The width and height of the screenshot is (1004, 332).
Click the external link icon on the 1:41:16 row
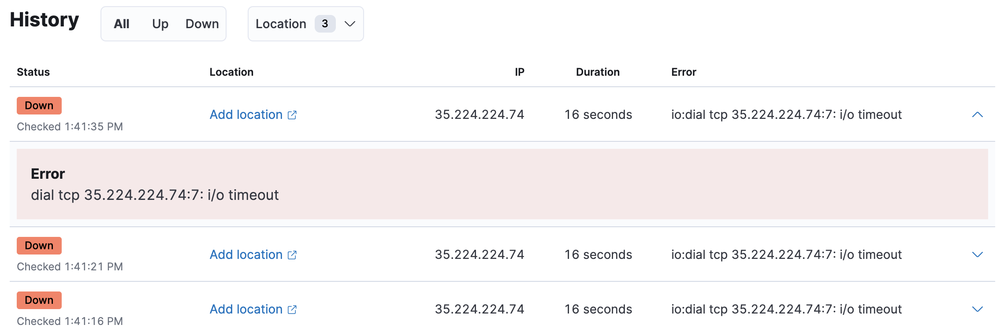point(292,309)
